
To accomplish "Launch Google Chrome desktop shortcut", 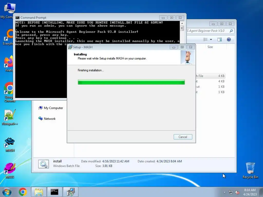I will click(9, 92).
